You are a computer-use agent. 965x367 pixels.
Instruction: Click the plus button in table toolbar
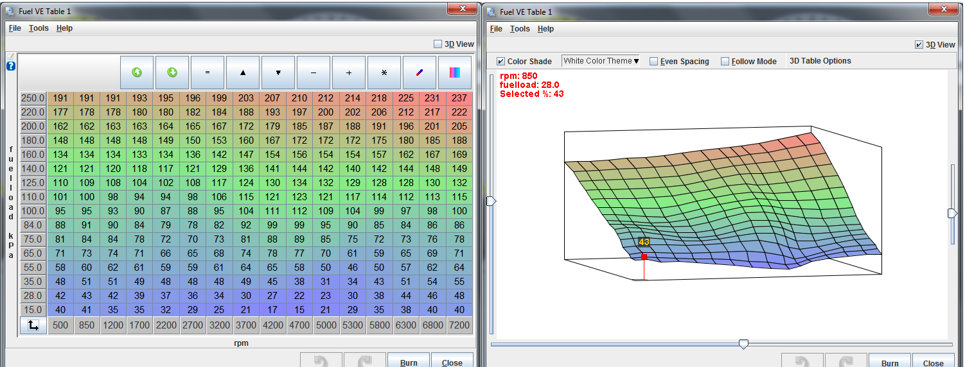tap(349, 73)
